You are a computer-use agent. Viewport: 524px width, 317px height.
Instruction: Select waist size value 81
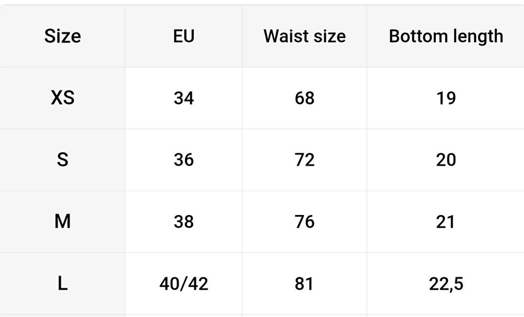click(304, 284)
